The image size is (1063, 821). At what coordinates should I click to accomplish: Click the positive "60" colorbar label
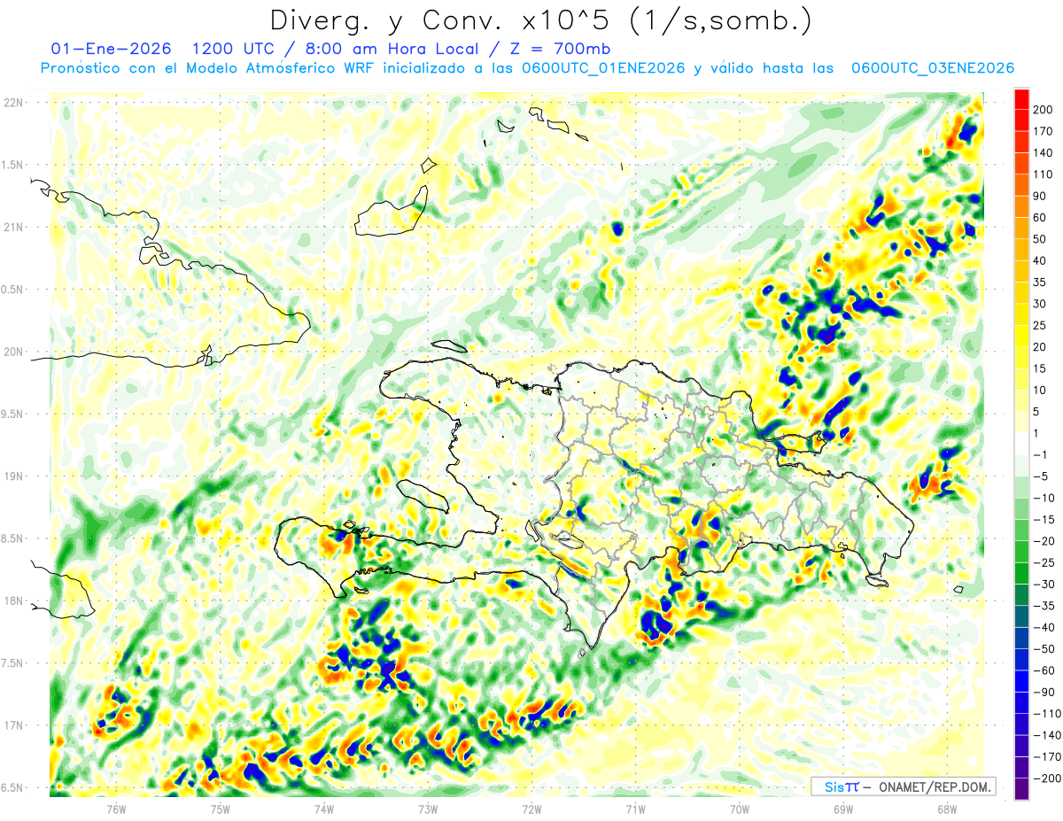[1040, 218]
